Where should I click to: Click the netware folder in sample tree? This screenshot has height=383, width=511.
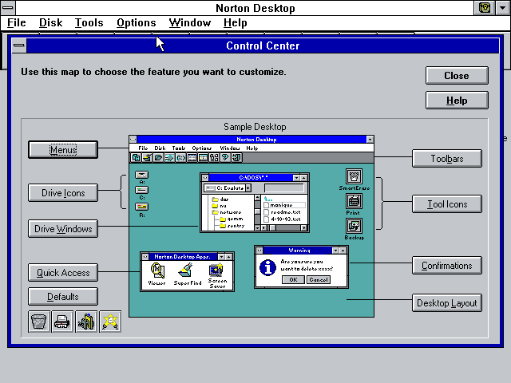(x=227, y=212)
